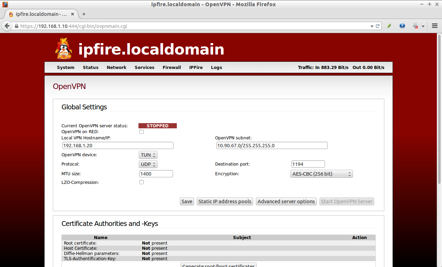The width and height of the screenshot is (442, 267).
Task: Open the URL history dropdown arrow
Action: coord(372,26)
